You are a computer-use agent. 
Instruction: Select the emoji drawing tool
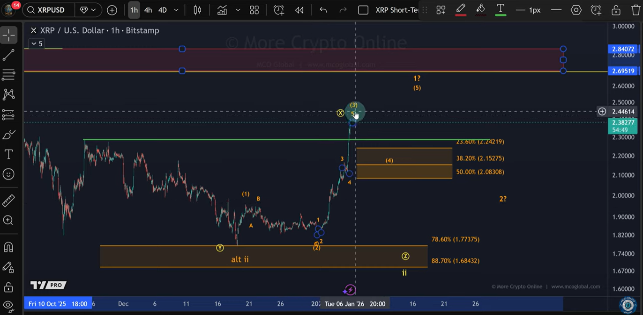click(x=9, y=174)
